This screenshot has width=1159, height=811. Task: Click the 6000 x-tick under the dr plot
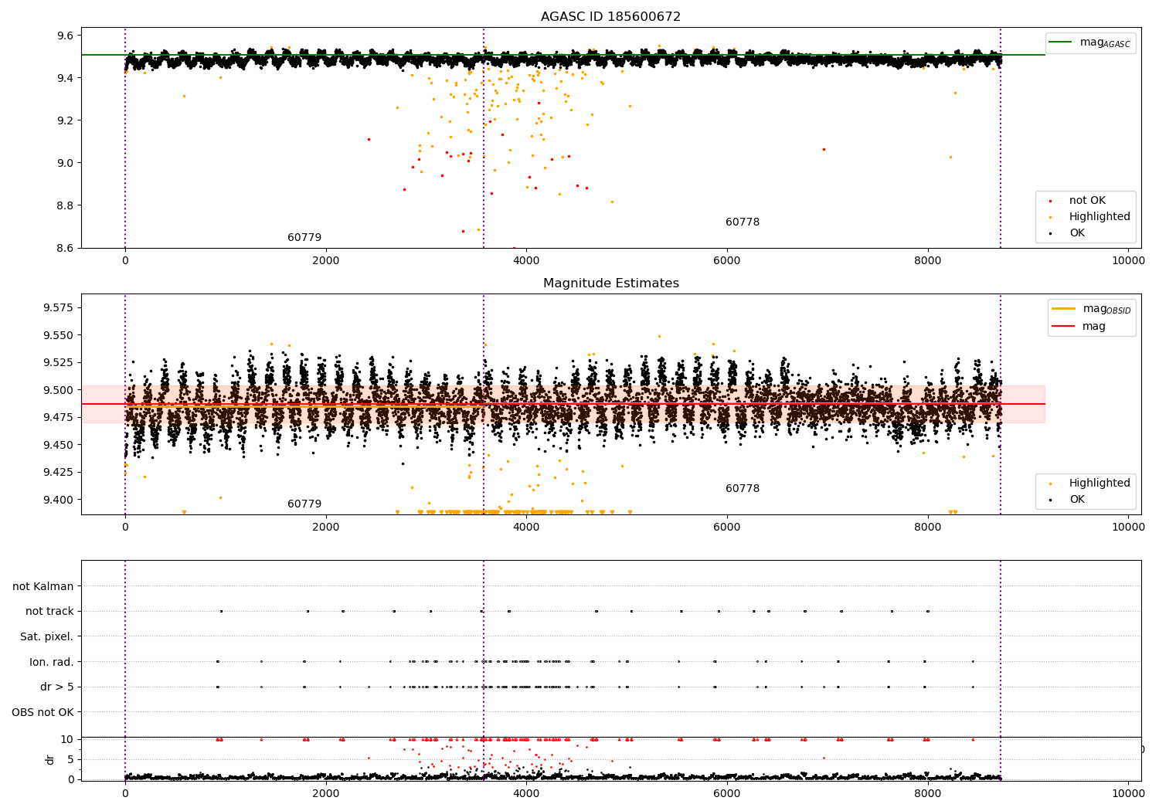coord(727,793)
